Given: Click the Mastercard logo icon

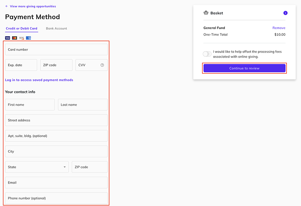Looking at the screenshot, I should point(14,38).
